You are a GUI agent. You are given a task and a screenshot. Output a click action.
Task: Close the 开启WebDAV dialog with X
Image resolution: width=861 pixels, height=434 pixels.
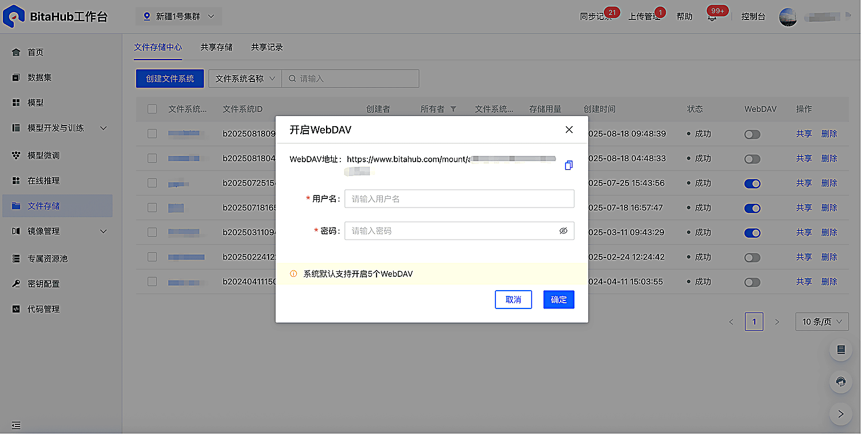click(569, 130)
